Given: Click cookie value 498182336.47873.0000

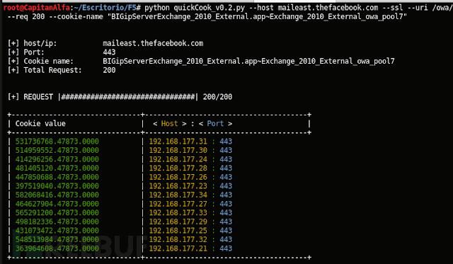Looking at the screenshot, I should click(57, 222).
